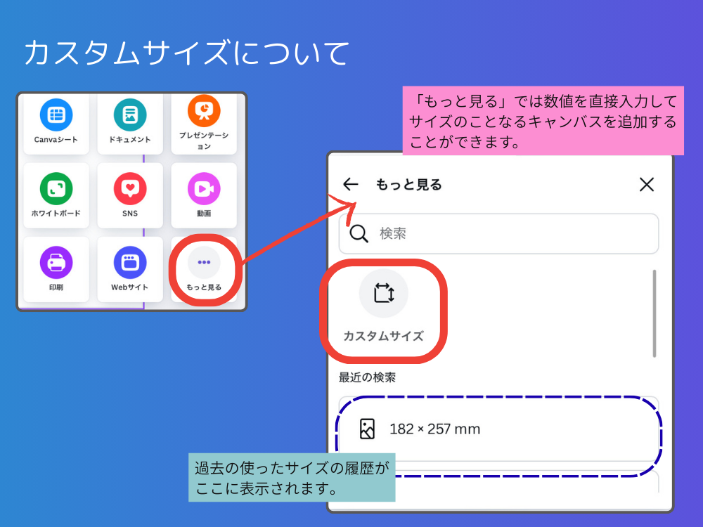Select the Webサイト icon
The image size is (703, 527).
130,263
